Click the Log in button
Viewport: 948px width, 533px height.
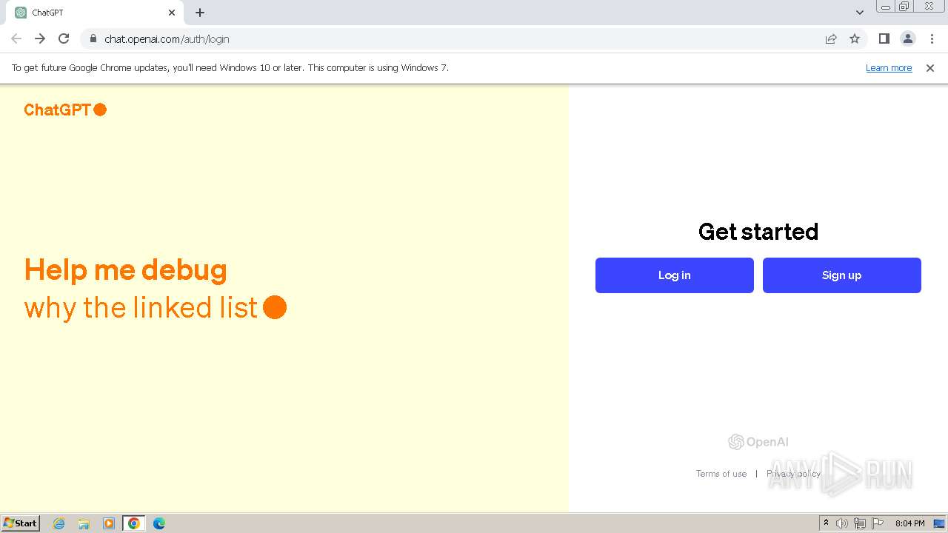point(674,275)
